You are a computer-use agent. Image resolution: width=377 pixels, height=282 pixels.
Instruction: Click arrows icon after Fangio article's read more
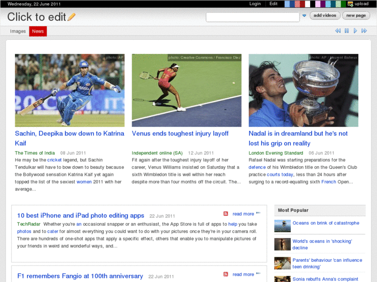258,273
